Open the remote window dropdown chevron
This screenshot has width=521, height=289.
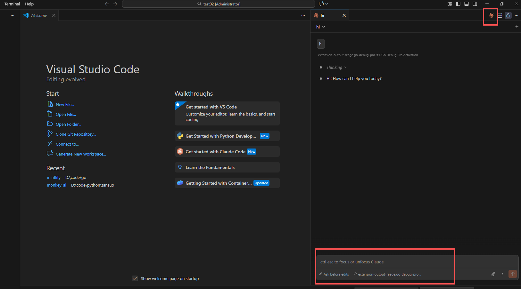coord(327,4)
